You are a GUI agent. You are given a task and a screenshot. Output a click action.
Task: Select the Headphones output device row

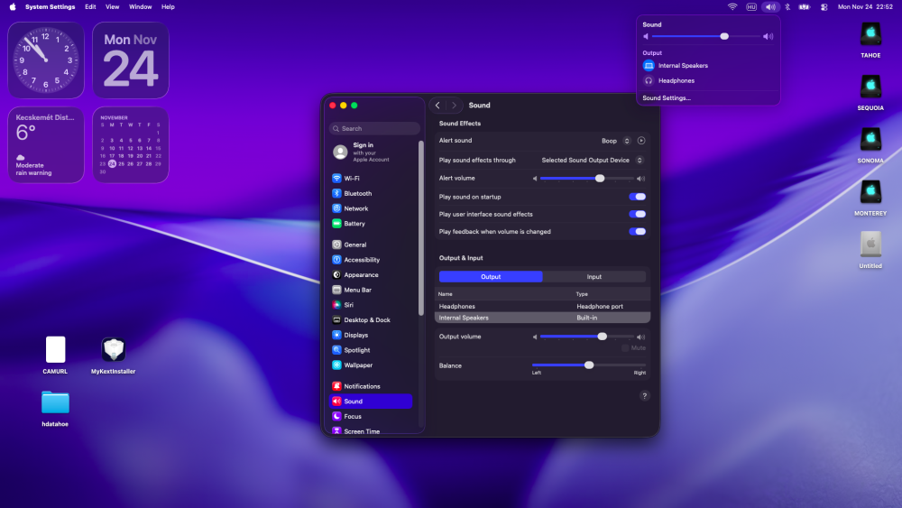click(x=542, y=306)
